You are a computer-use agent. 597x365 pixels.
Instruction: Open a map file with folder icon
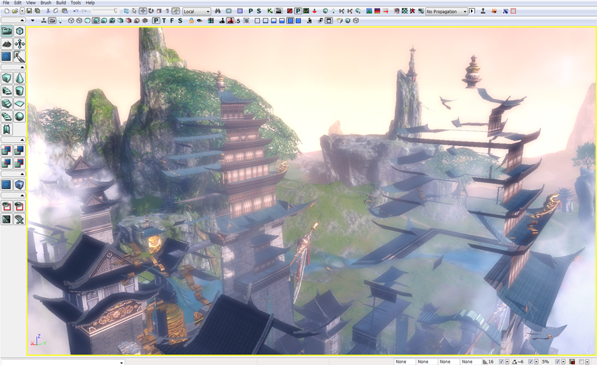15,11
